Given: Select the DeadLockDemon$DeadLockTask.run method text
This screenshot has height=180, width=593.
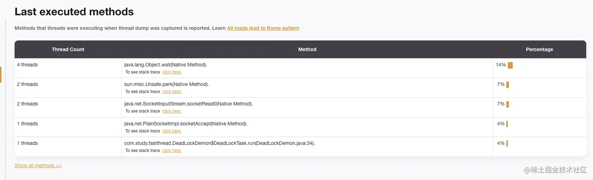Looking at the screenshot, I should click(219, 143).
